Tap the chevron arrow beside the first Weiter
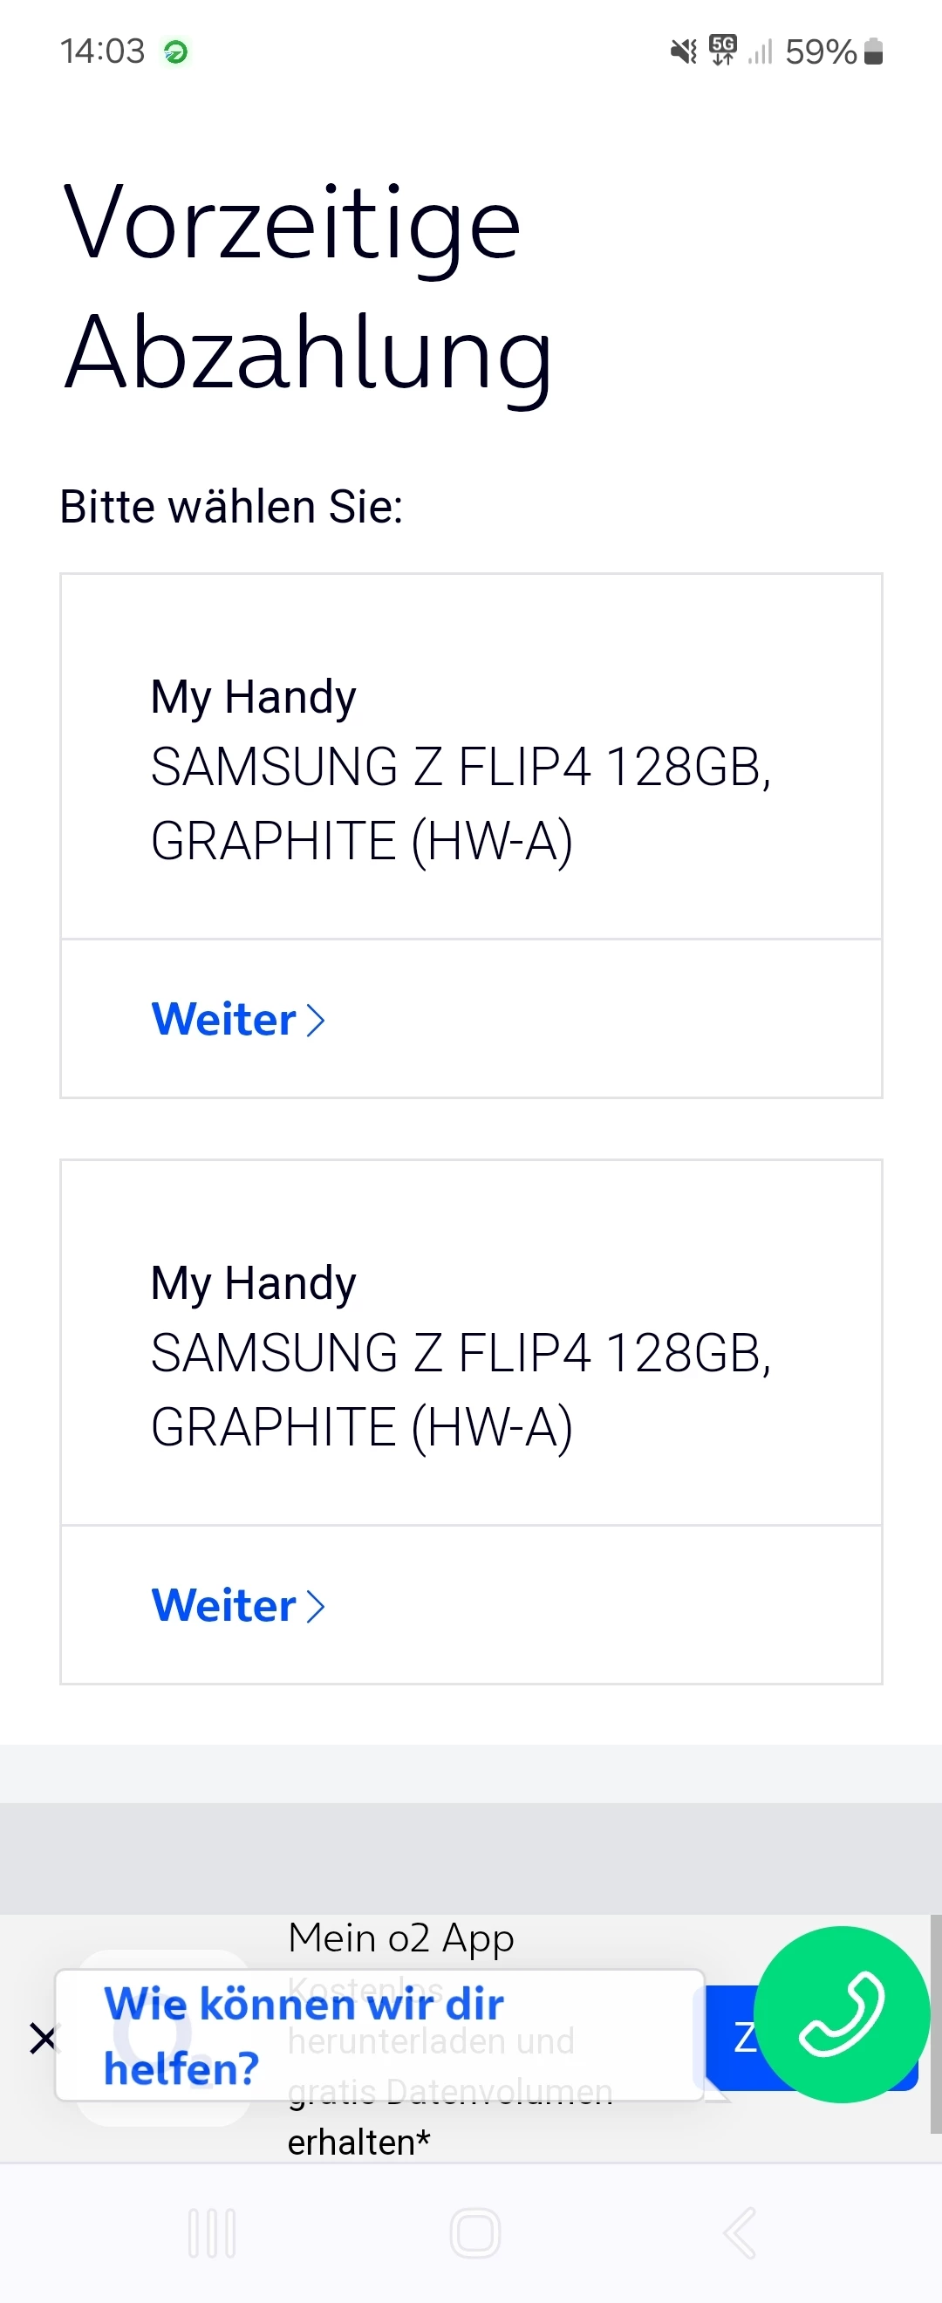Screen dimensions: 942x2303 pyautogui.click(x=316, y=1020)
